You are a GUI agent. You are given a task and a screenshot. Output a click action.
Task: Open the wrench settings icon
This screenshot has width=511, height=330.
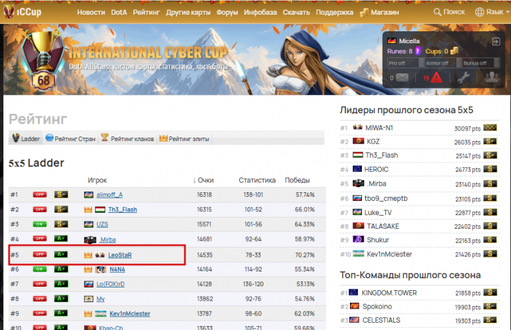(x=463, y=78)
